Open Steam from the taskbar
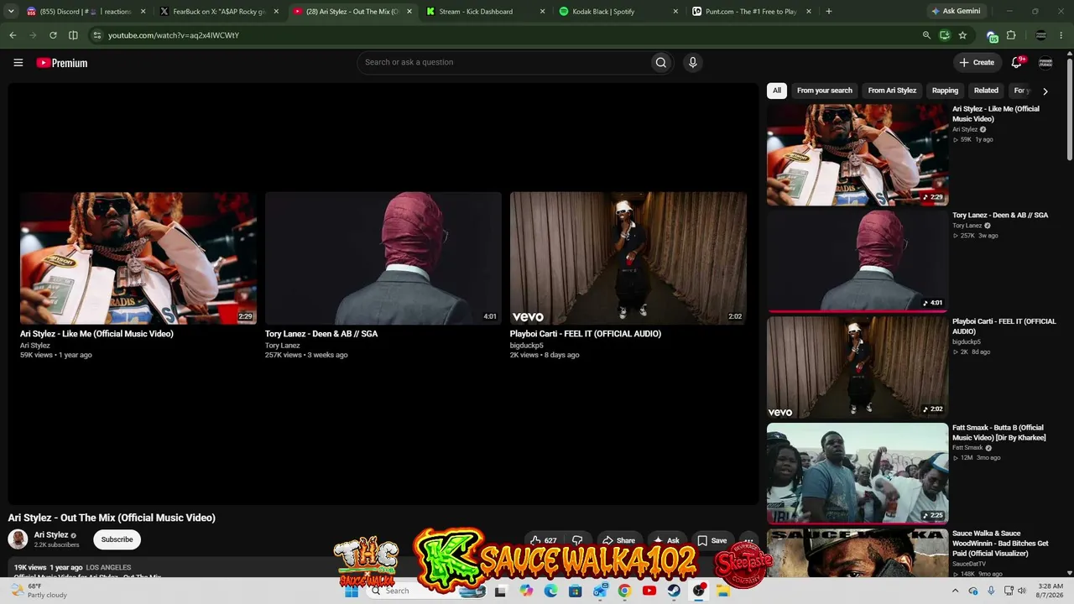The width and height of the screenshot is (1074, 604). click(674, 591)
